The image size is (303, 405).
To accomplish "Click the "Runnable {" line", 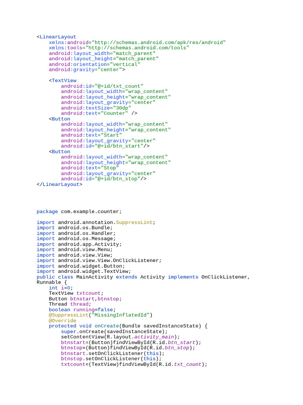I will 52,282.
